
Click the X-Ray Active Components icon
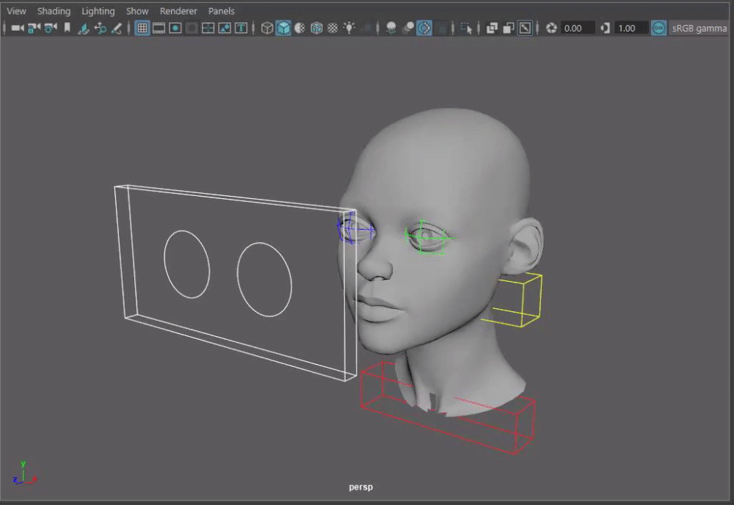click(x=509, y=28)
